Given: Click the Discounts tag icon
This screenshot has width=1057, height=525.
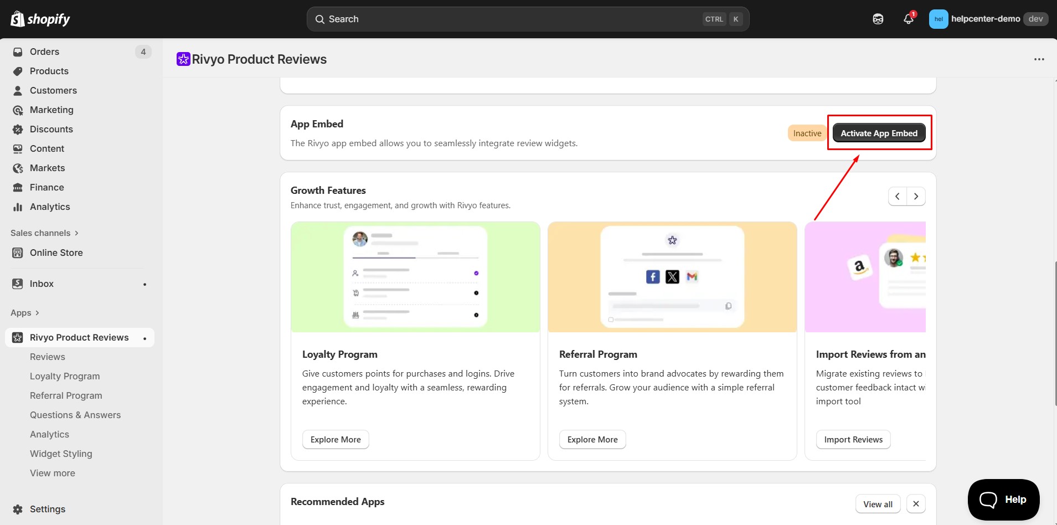Looking at the screenshot, I should [x=18, y=129].
